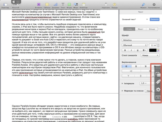Decrease the paragraph indent
This screenshot has height=122, width=162.
point(131,71)
